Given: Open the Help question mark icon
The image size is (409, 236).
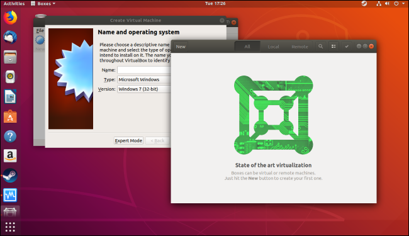Looking at the screenshot, I should coord(10,136).
